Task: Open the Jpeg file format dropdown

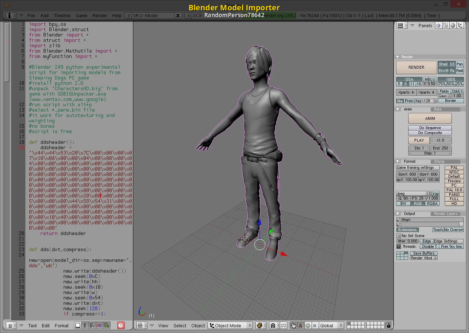Action: point(412,194)
